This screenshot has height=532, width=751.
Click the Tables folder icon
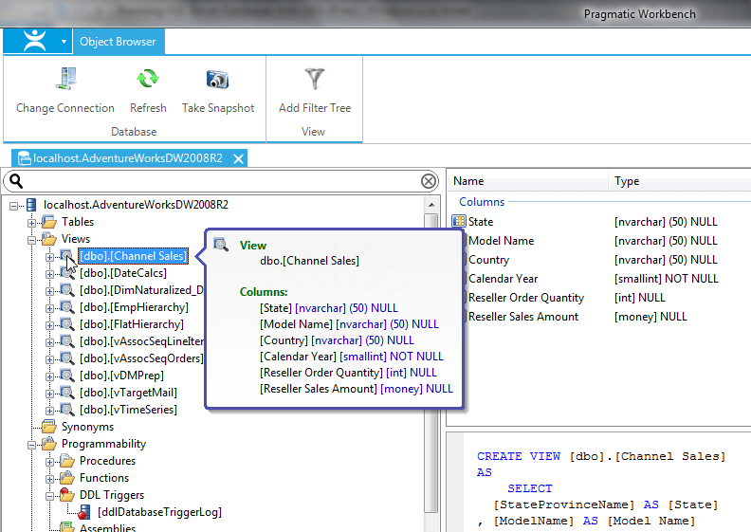pyautogui.click(x=49, y=221)
